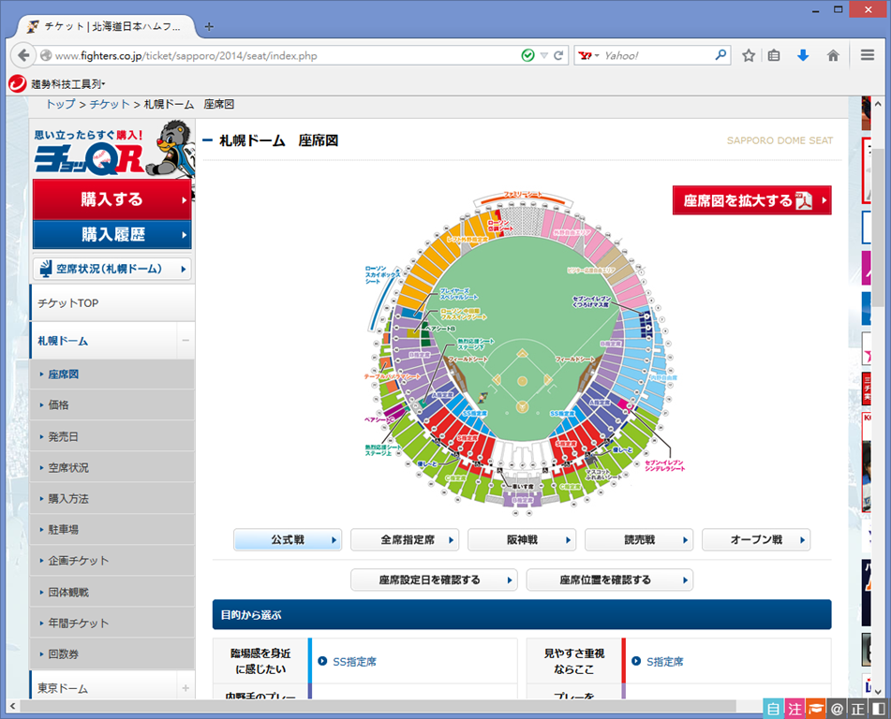Click the Trend Micro toolbar logo
The image size is (891, 719).
[17, 83]
